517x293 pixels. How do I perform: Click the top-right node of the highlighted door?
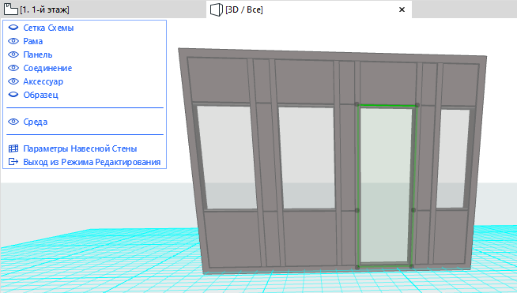pyautogui.click(x=417, y=105)
